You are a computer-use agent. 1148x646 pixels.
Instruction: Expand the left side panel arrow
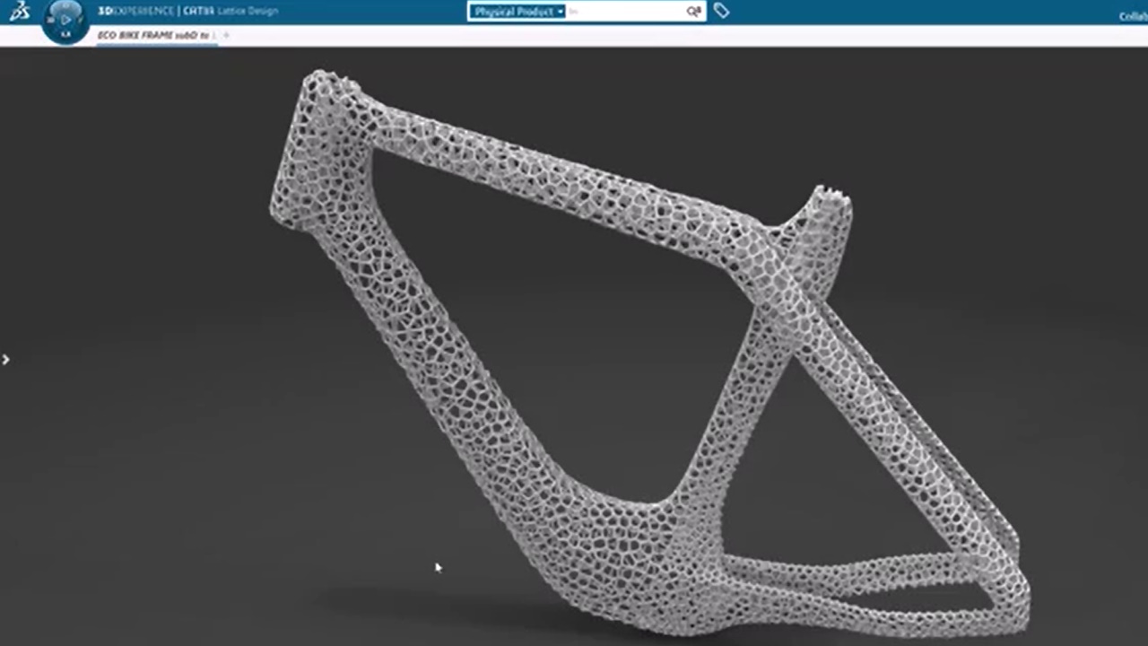click(5, 360)
